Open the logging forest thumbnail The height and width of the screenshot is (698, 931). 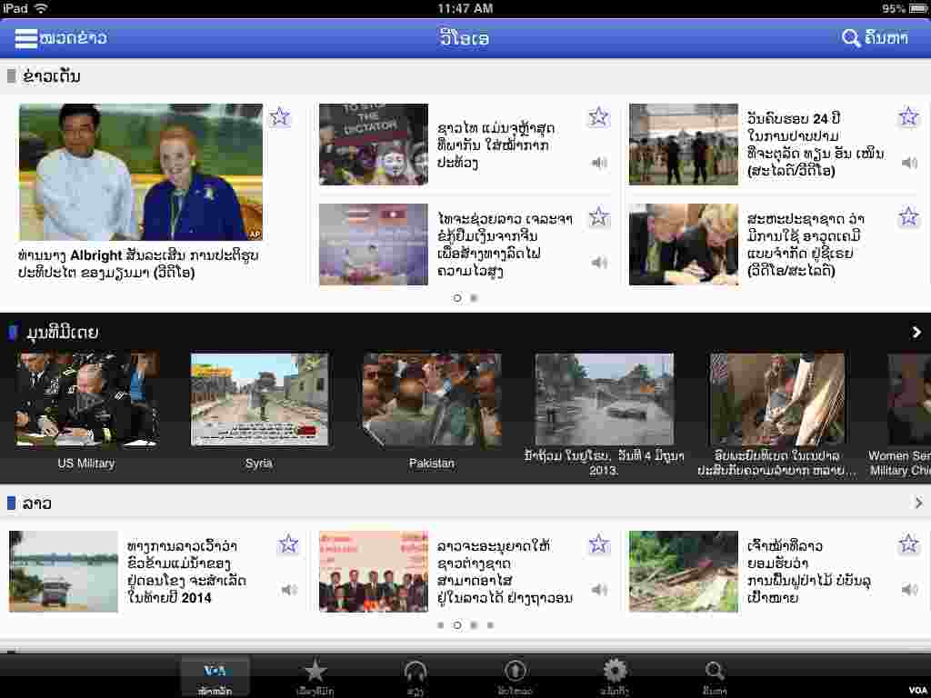(x=684, y=571)
